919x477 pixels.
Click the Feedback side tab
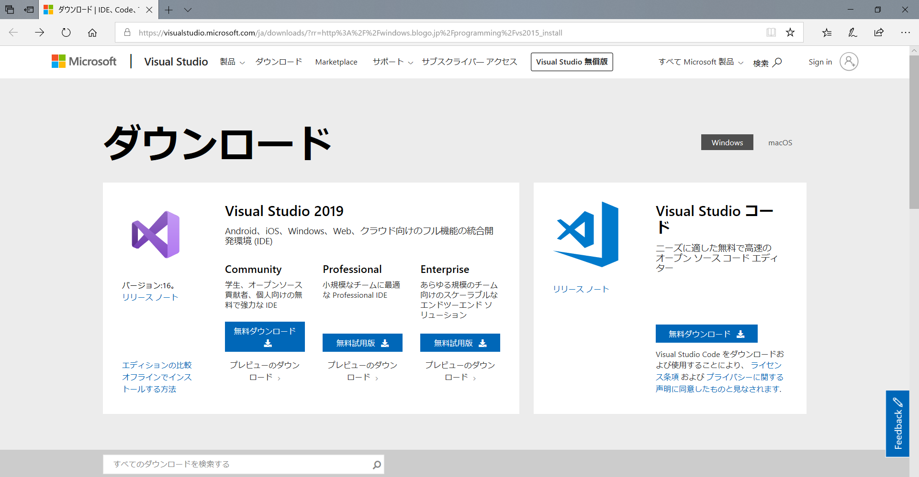(897, 423)
